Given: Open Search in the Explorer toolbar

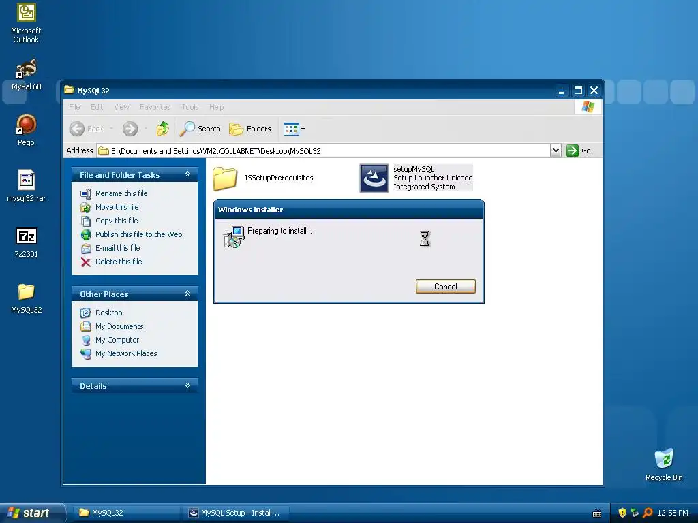Looking at the screenshot, I should (x=200, y=129).
